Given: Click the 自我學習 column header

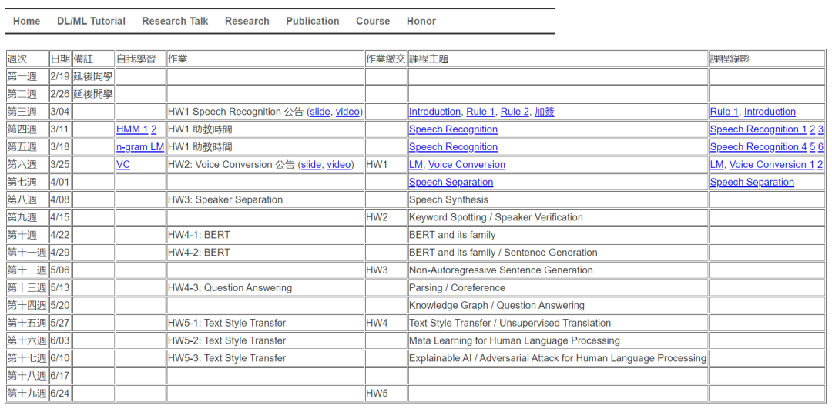Looking at the screenshot, I should pos(141,59).
